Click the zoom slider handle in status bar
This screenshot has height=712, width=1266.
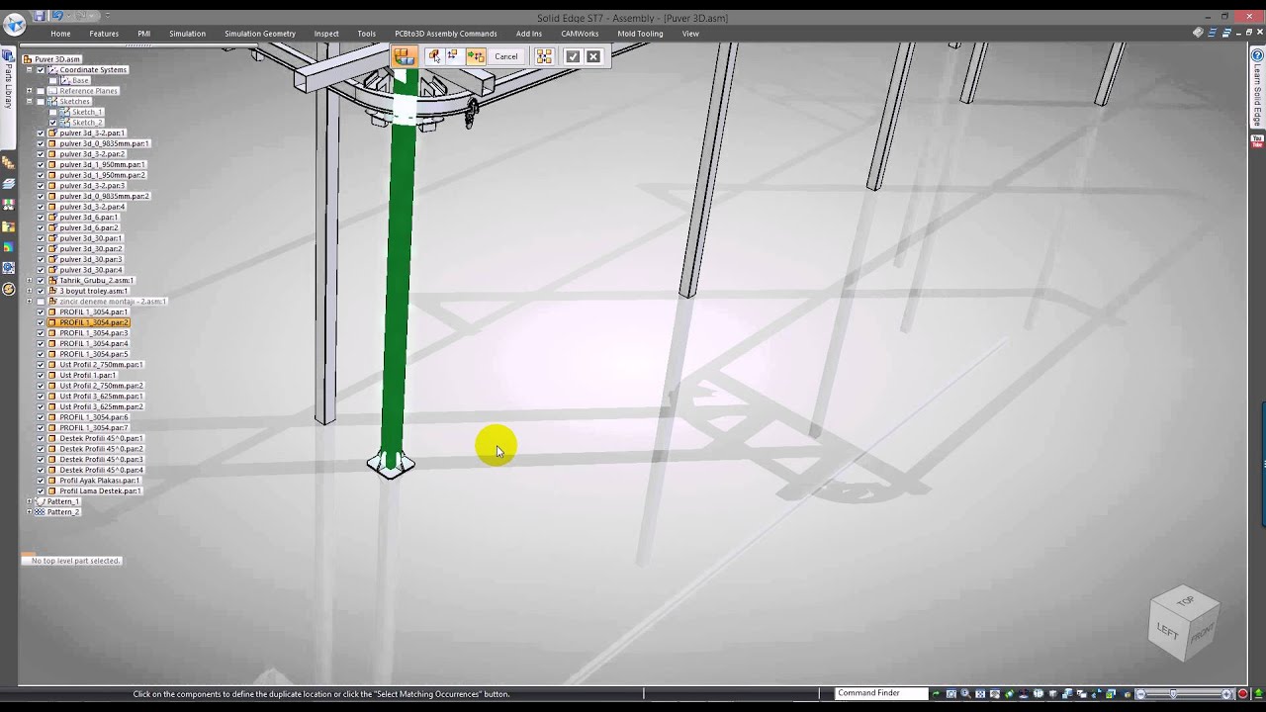tap(1173, 694)
